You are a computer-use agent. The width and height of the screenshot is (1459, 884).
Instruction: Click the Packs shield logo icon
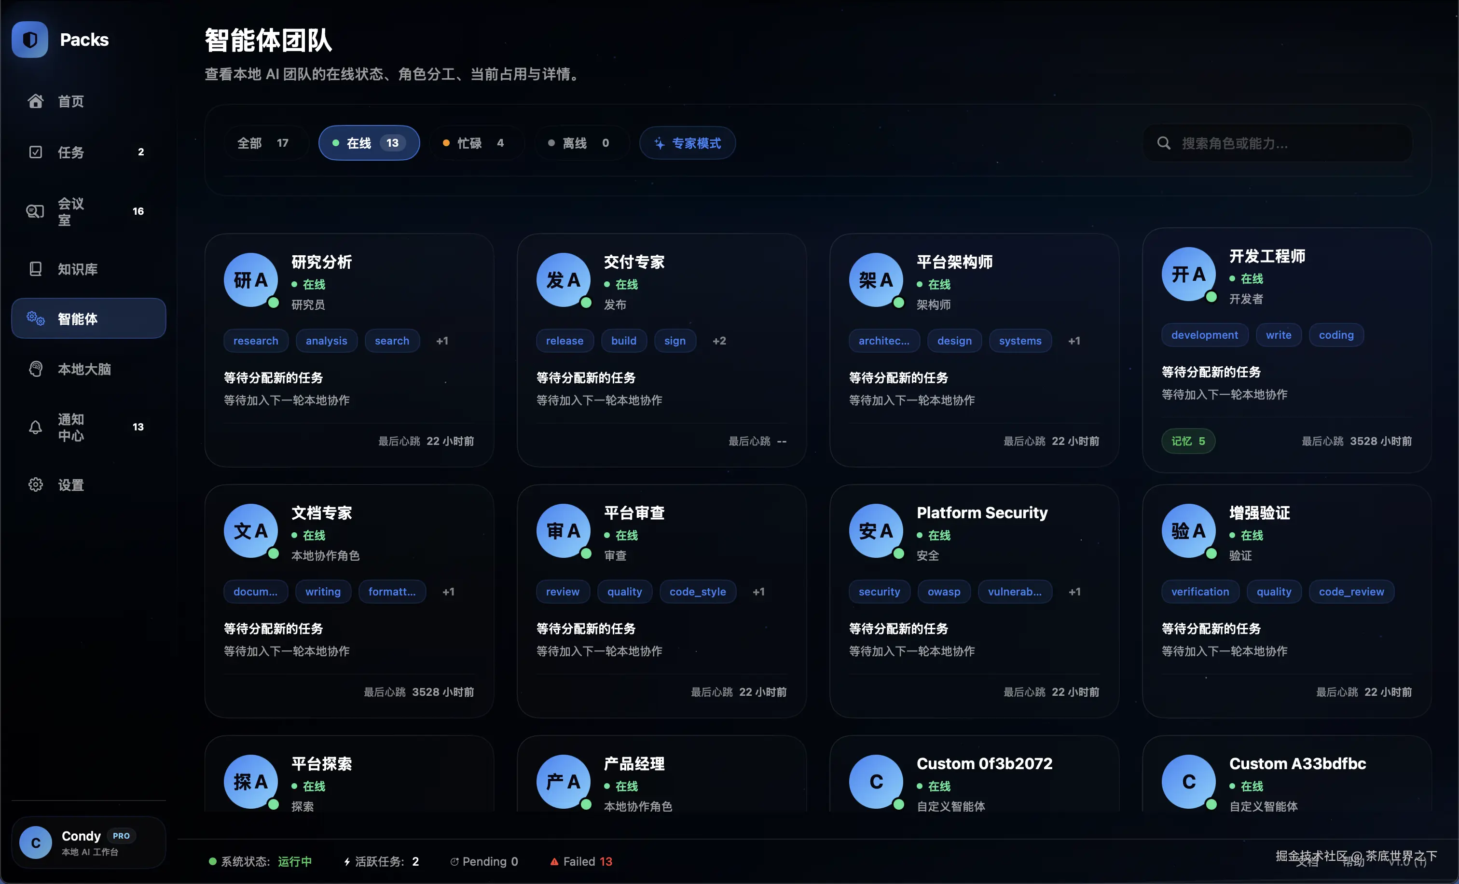29,40
